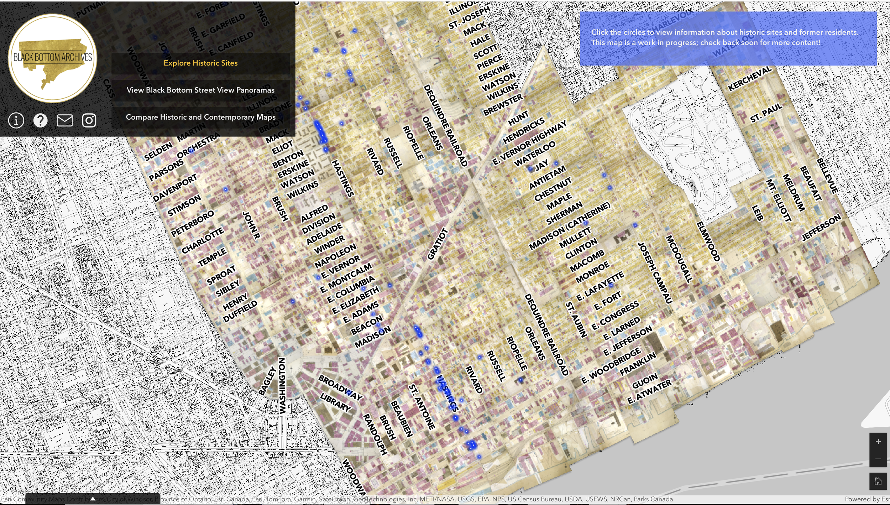The width and height of the screenshot is (890, 505).
Task: Zoom in with the plus button
Action: pyautogui.click(x=878, y=442)
